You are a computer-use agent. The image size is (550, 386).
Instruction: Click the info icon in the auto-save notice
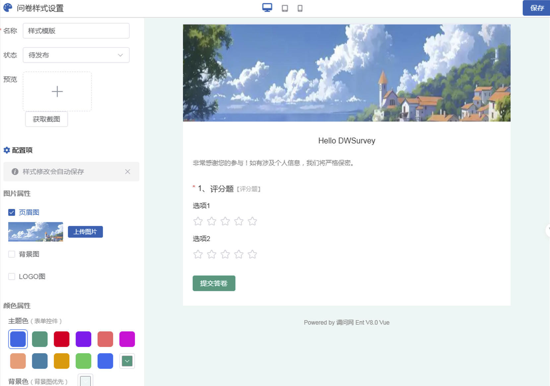click(15, 171)
